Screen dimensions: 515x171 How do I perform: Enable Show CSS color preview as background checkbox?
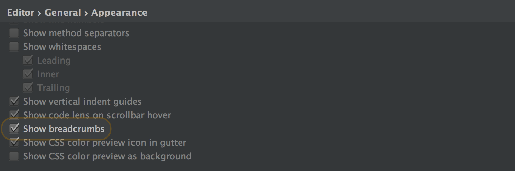coord(14,156)
